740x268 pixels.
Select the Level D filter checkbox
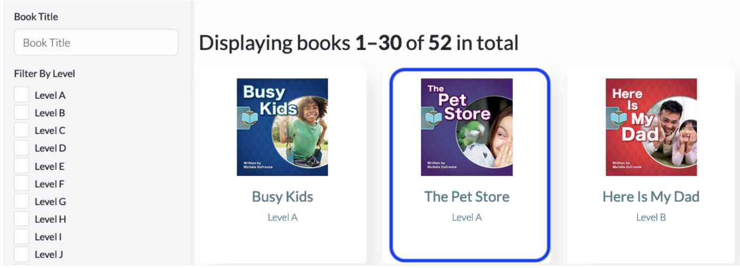[22, 148]
